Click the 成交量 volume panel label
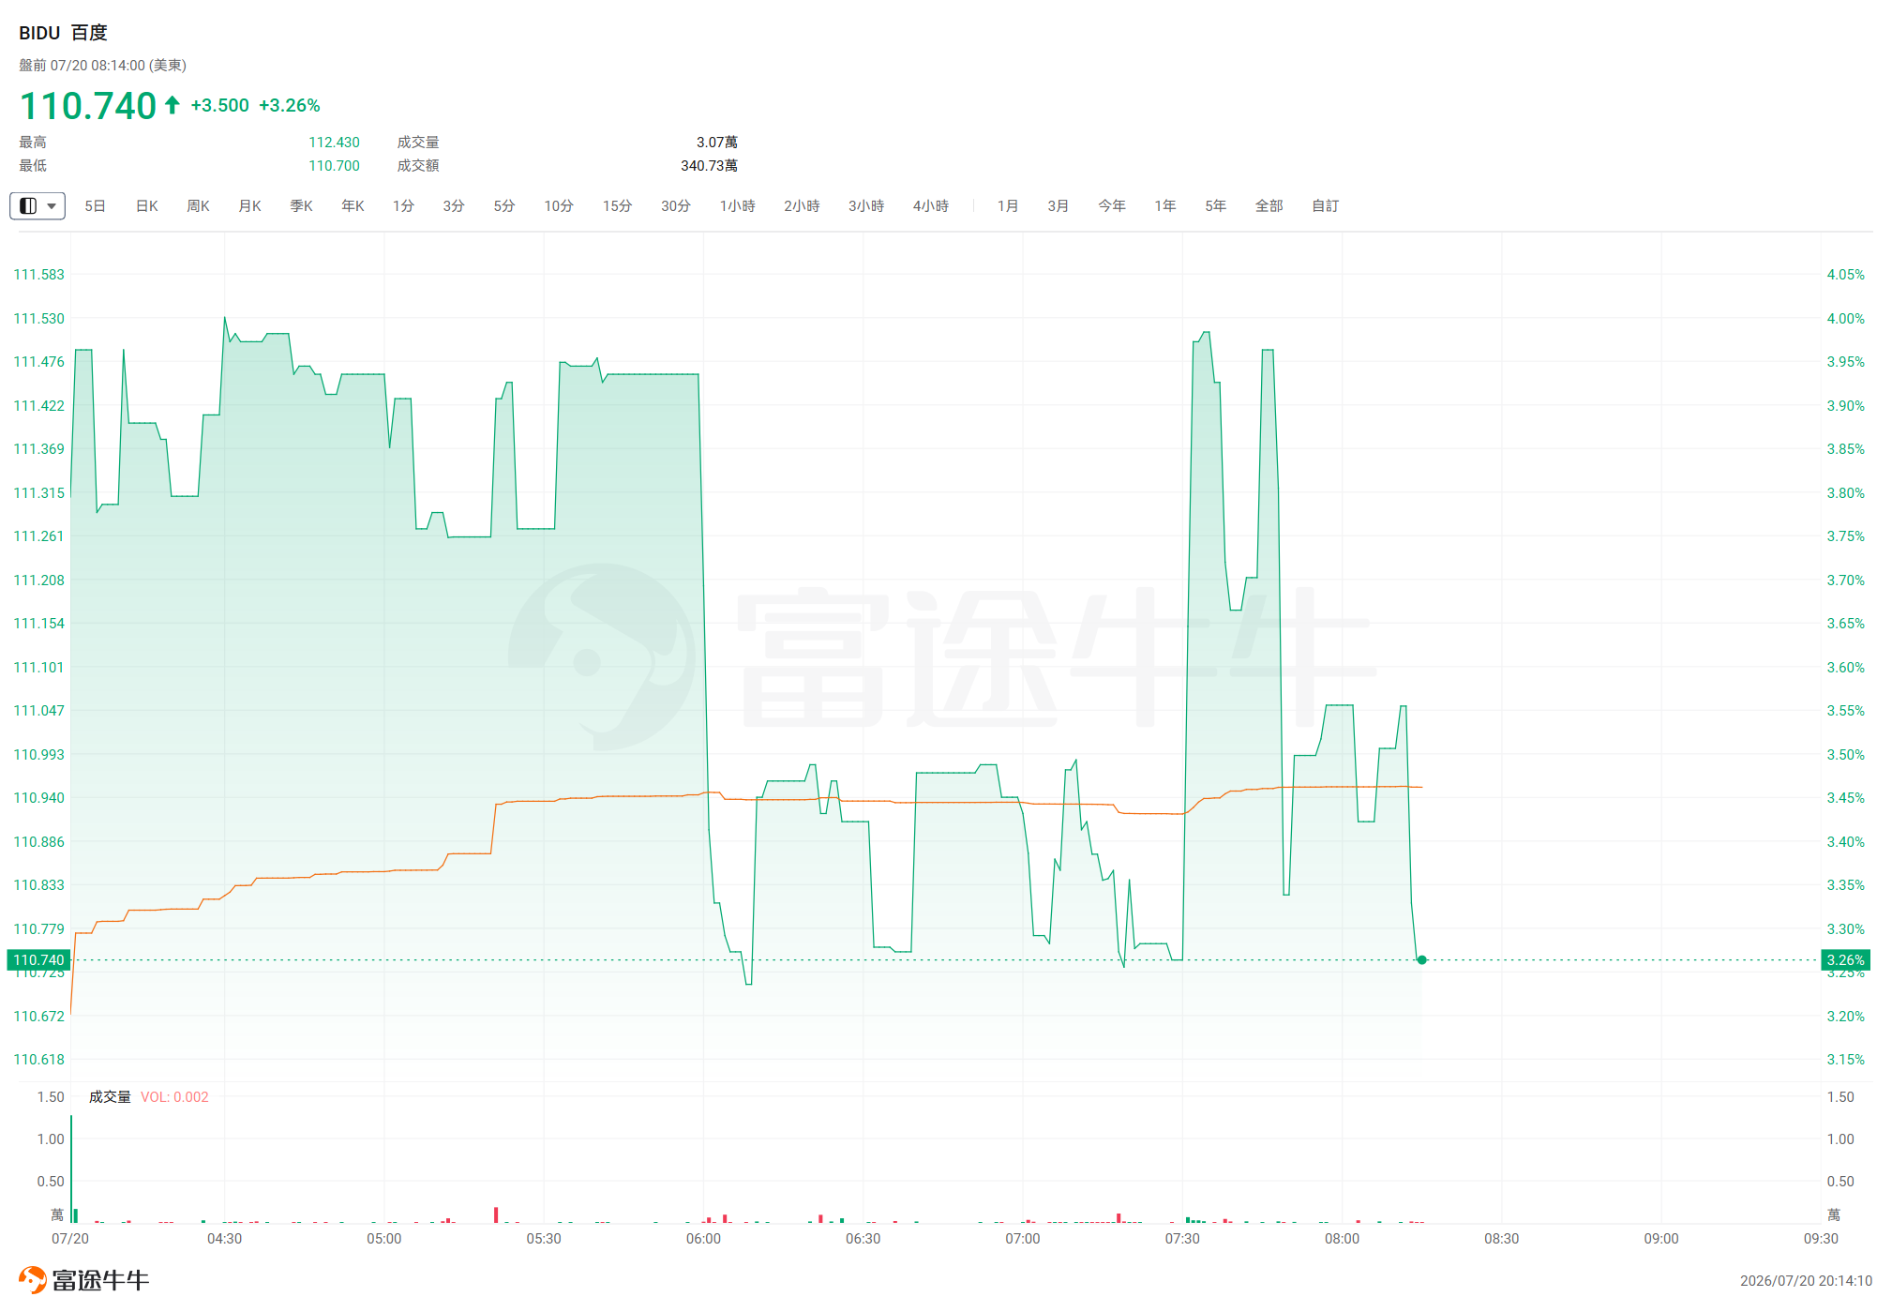The height and width of the screenshot is (1312, 1892). [x=110, y=1097]
